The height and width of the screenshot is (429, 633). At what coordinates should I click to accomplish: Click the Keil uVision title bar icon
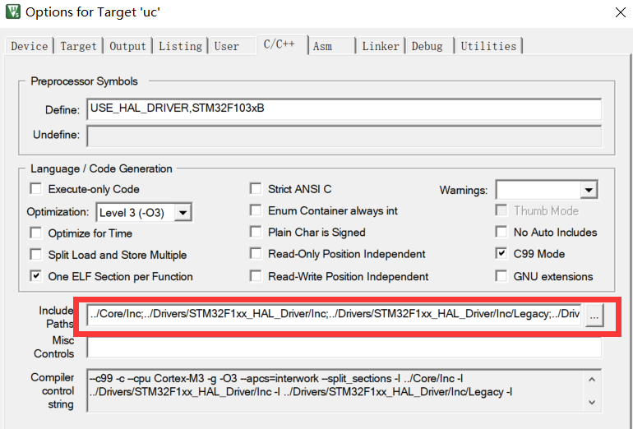pos(13,12)
